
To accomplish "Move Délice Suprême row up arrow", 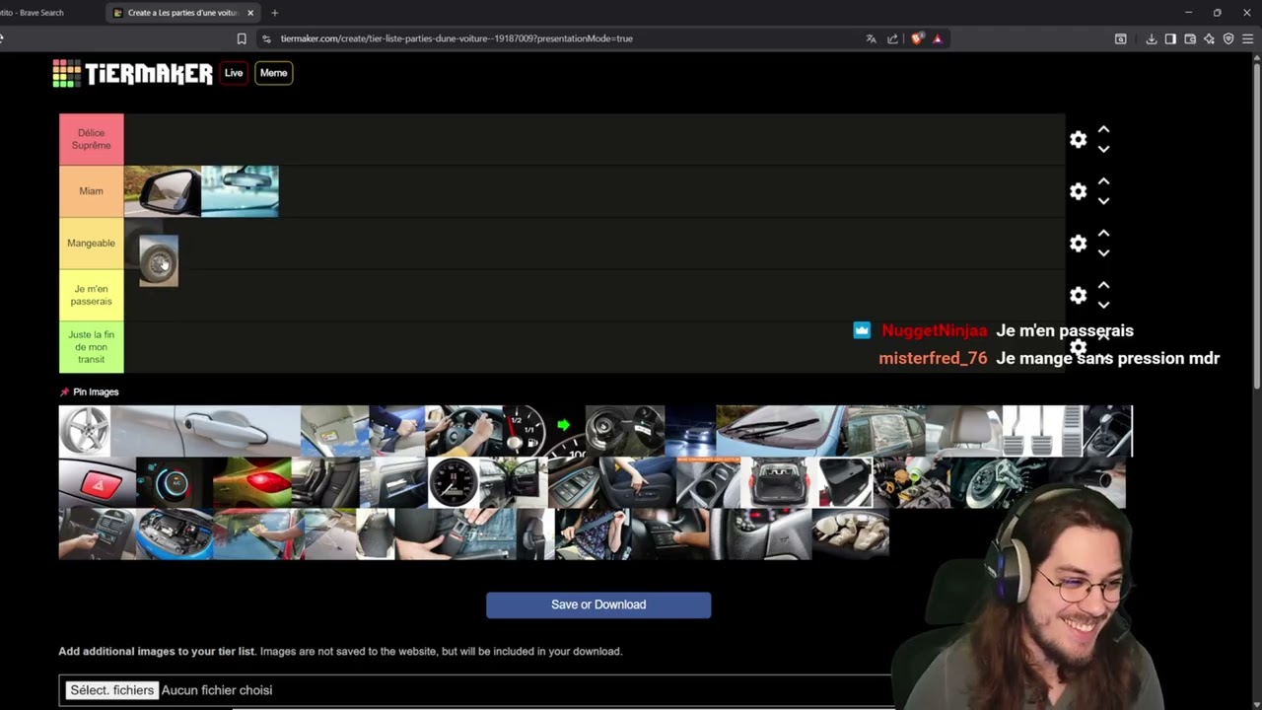I will pyautogui.click(x=1104, y=130).
